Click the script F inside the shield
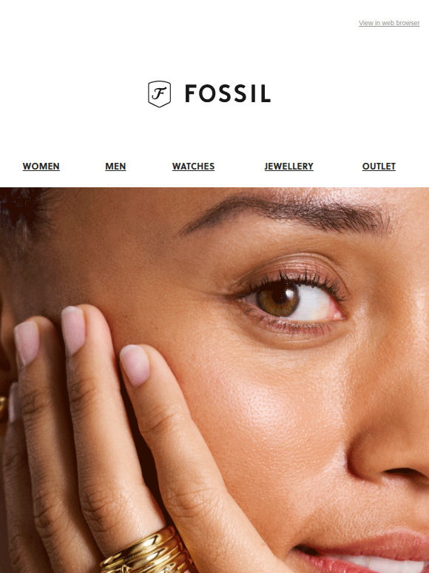 coord(160,93)
